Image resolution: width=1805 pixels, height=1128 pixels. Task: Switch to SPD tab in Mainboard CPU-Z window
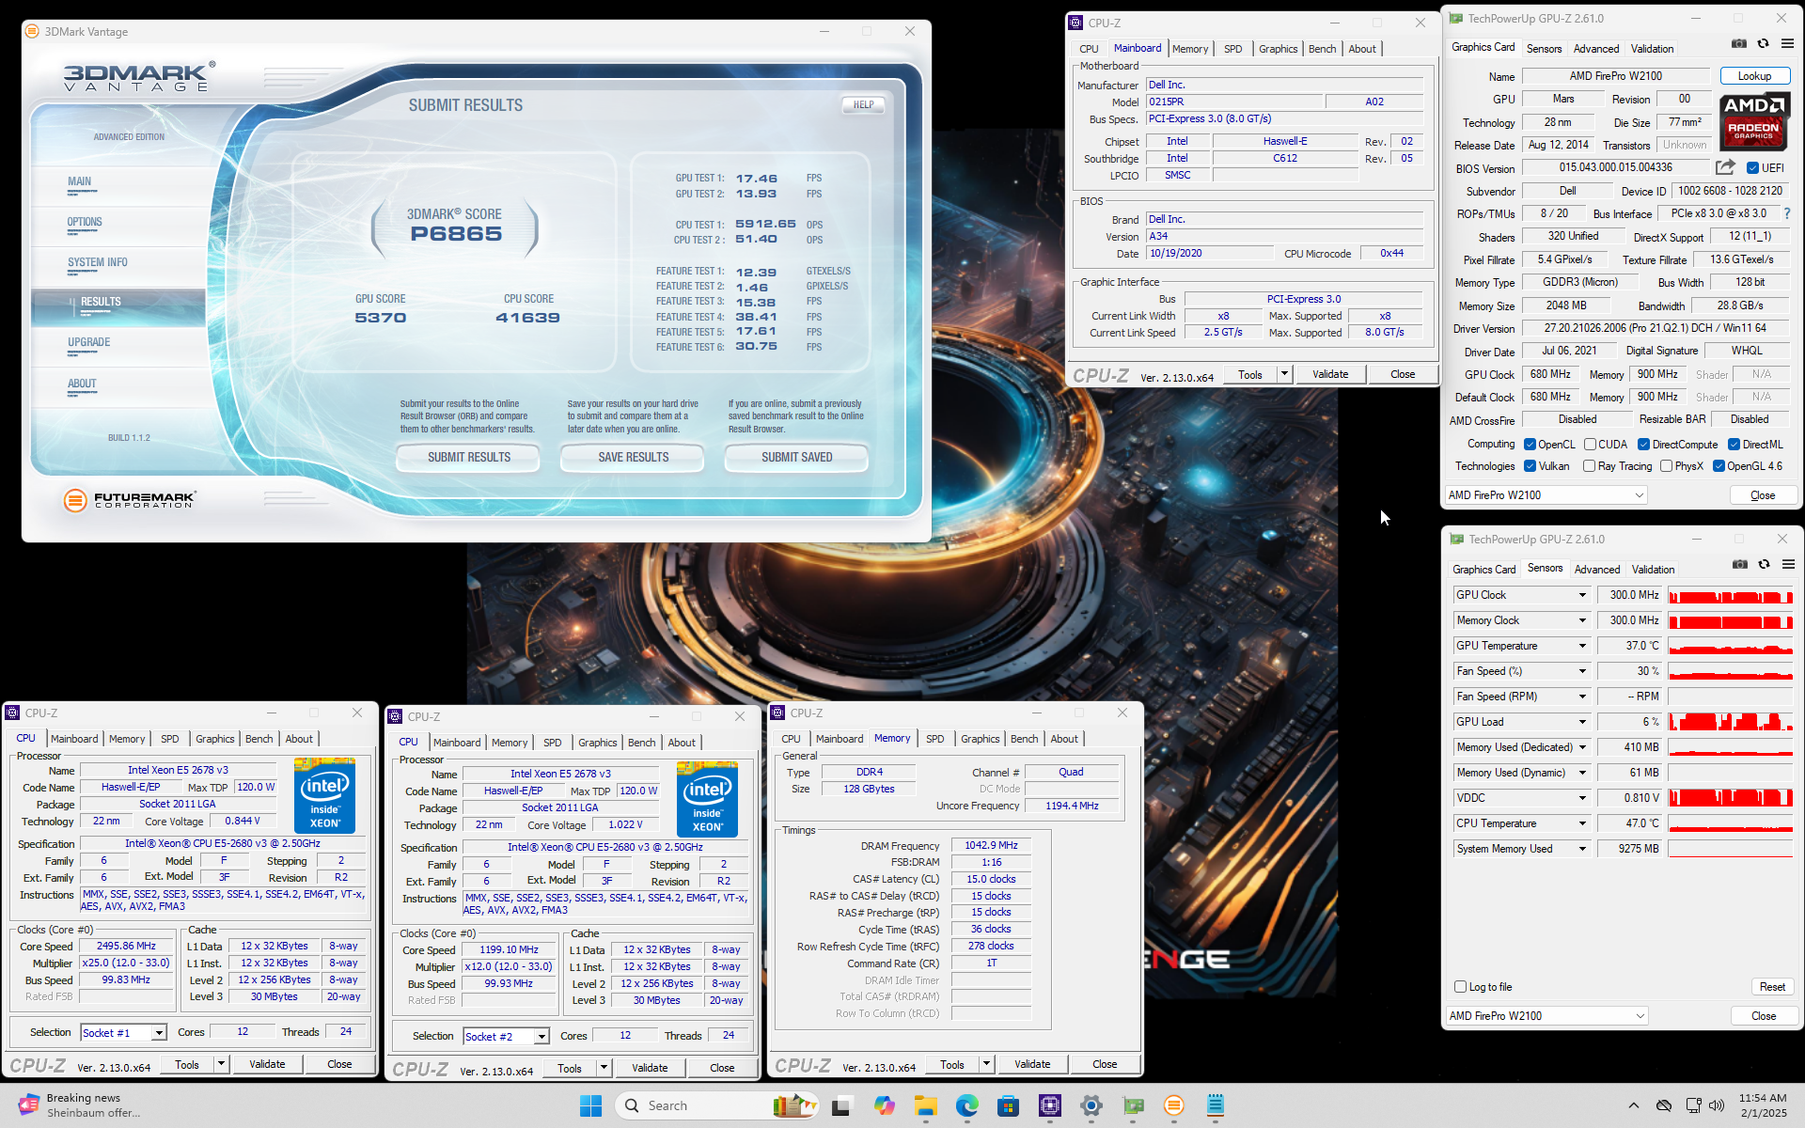(1232, 49)
